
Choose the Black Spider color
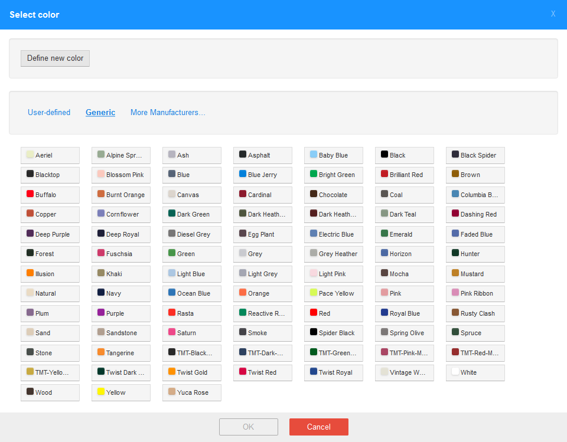click(x=475, y=155)
